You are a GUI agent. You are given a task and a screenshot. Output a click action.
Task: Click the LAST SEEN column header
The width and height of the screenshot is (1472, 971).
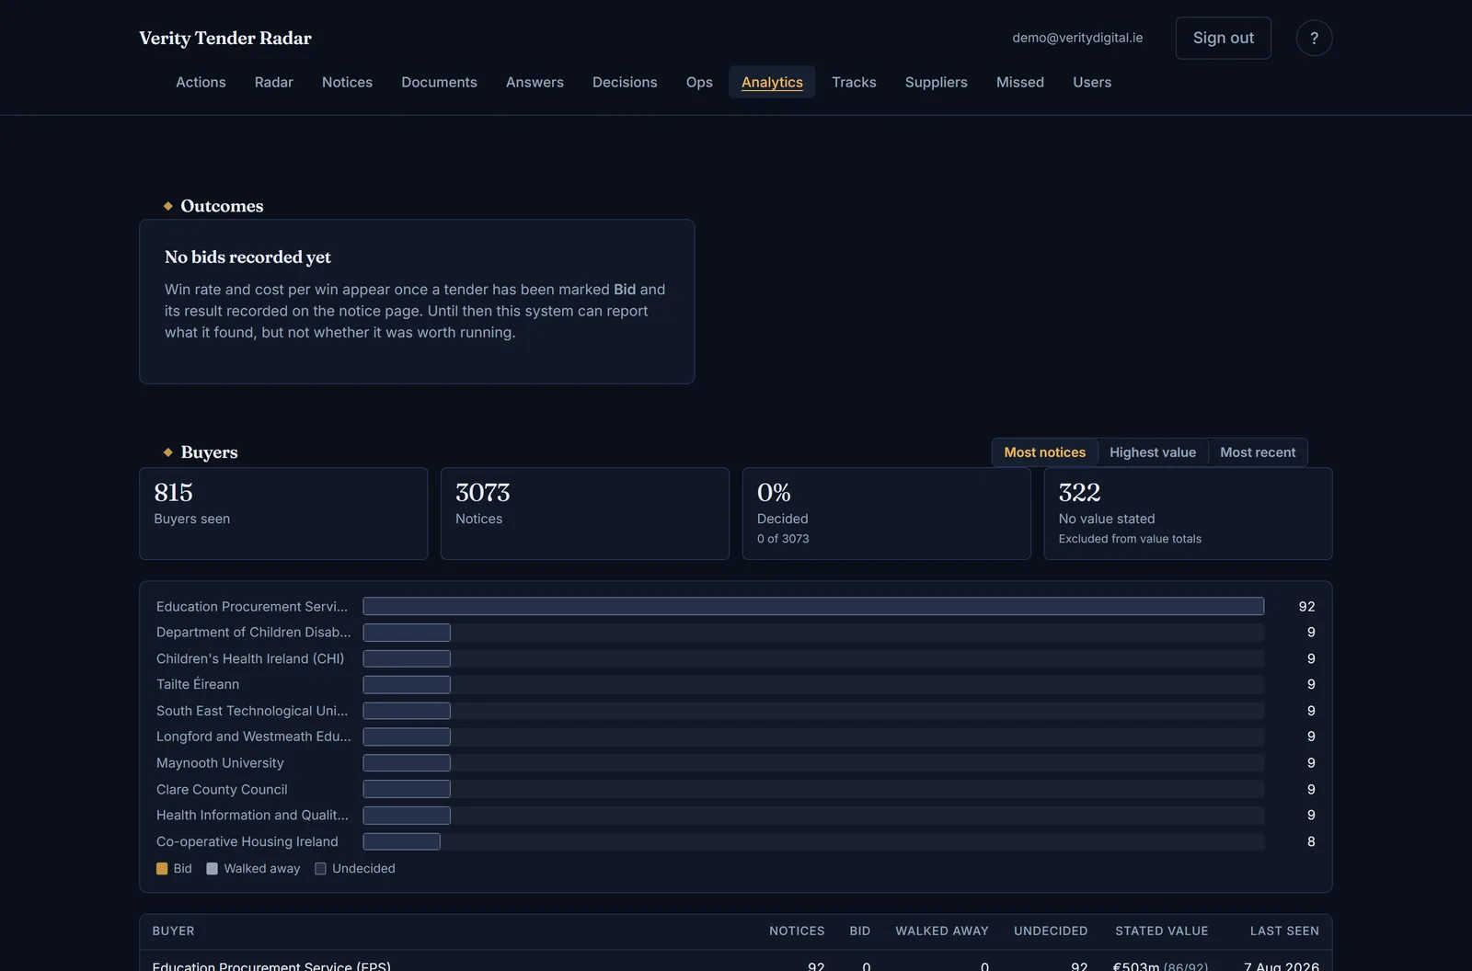(1284, 931)
